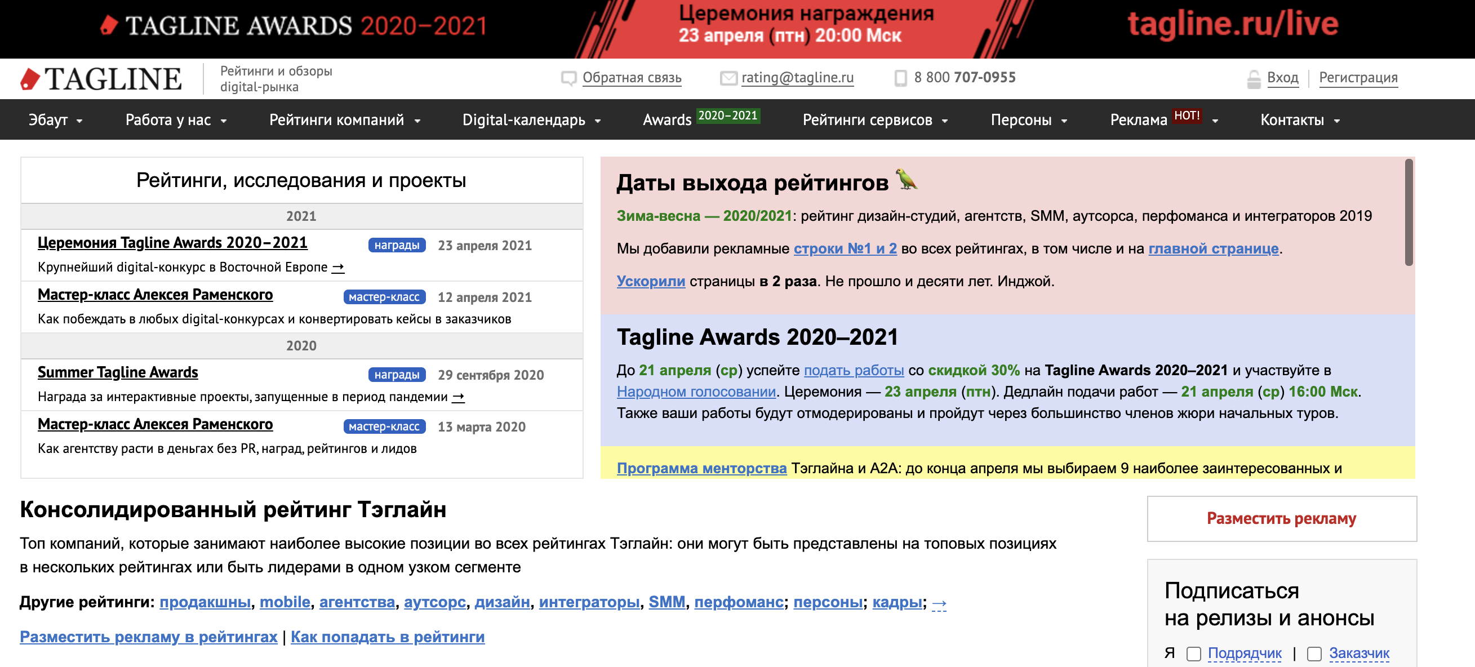Open the интеграторы rating link

pos(589,602)
